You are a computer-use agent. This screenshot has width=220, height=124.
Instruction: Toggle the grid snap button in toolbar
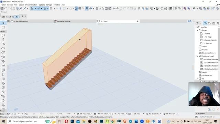tap(51, 9)
